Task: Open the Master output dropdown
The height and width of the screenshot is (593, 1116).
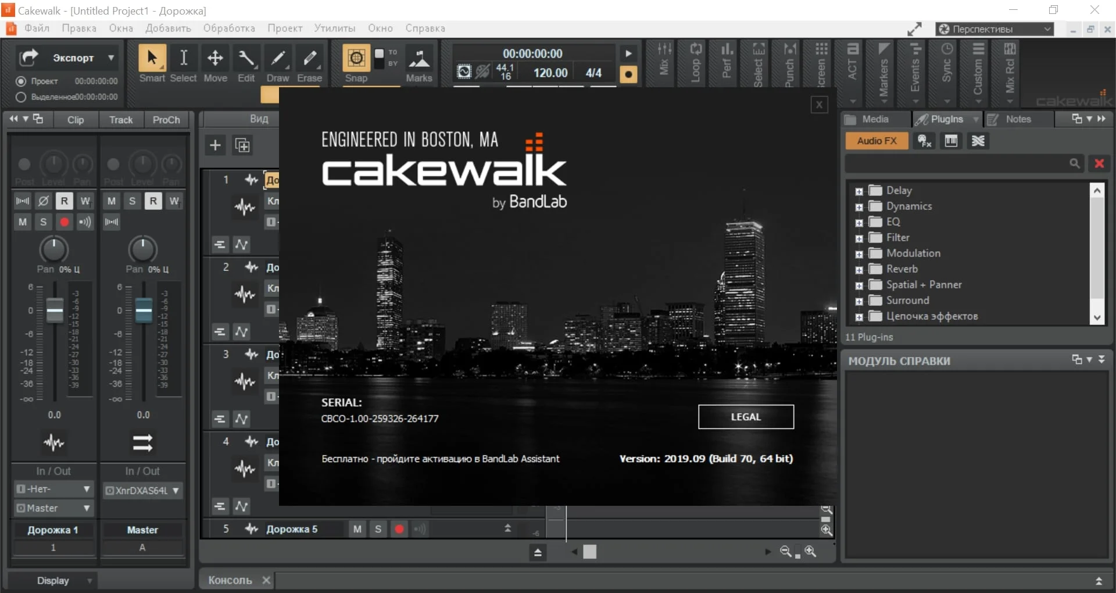Action: (x=53, y=508)
